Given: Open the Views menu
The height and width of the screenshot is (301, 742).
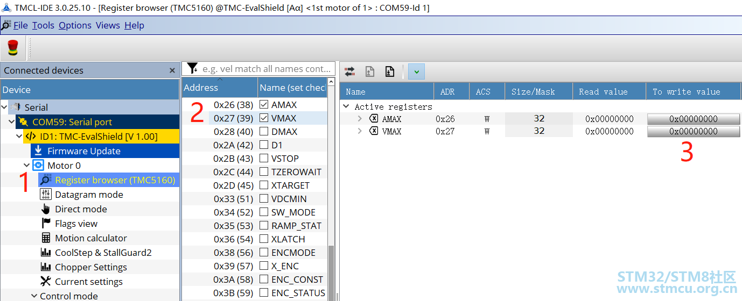Looking at the screenshot, I should pos(108,25).
